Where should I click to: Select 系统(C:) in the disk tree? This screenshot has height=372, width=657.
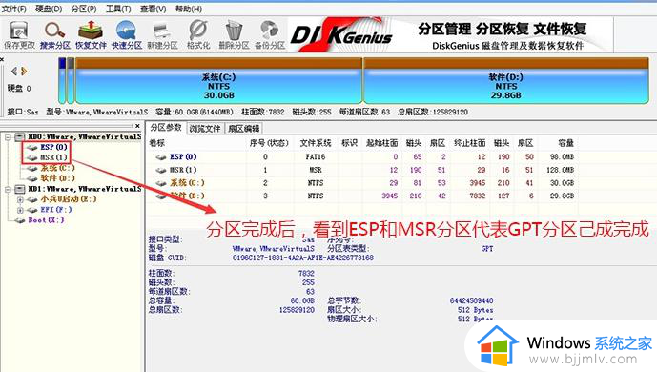point(58,168)
